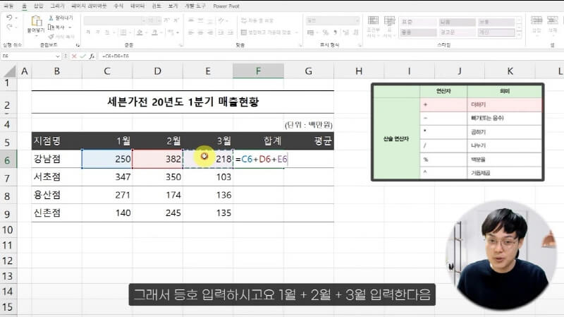Open the Name Box dropdown arrow

[x=58, y=56]
